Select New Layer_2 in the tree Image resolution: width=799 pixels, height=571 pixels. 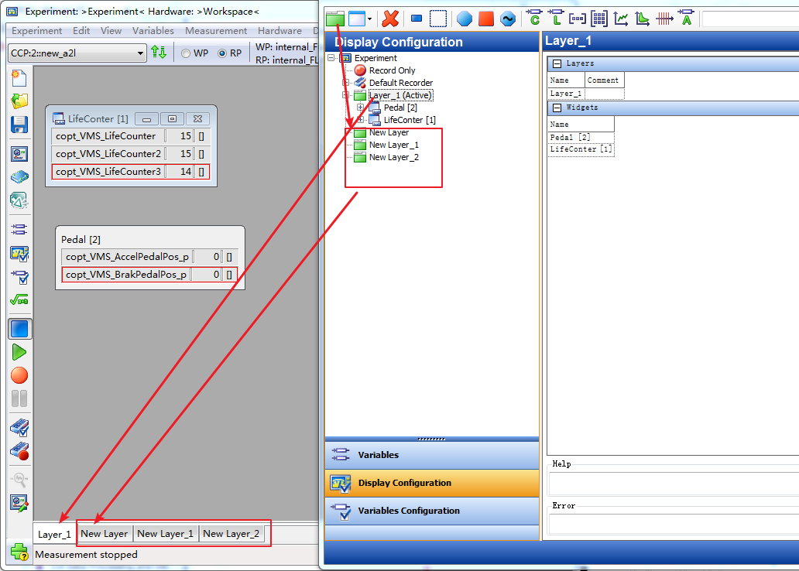[x=394, y=157]
